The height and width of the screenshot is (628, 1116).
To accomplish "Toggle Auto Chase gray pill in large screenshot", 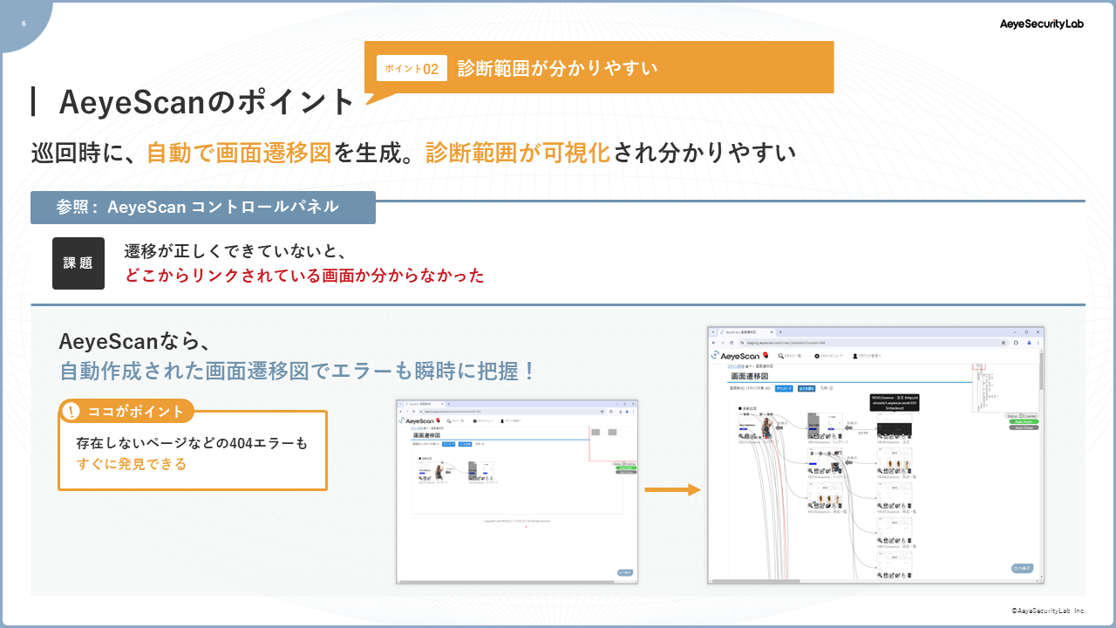I will point(1024,427).
